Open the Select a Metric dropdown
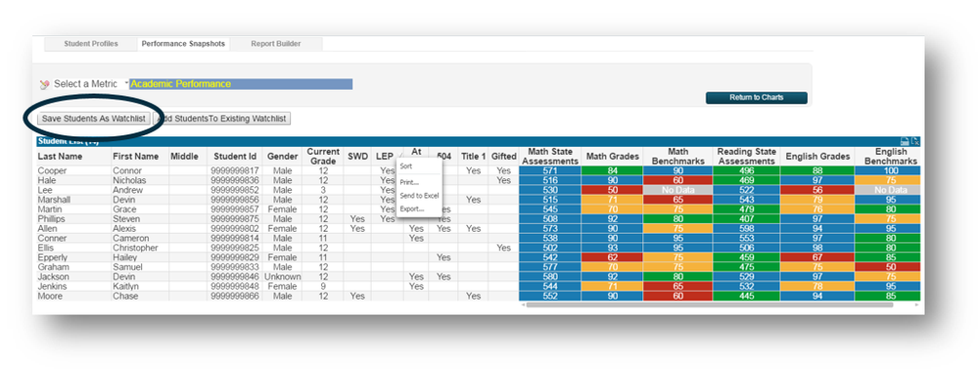This screenshot has height=372, width=978. tap(126, 82)
